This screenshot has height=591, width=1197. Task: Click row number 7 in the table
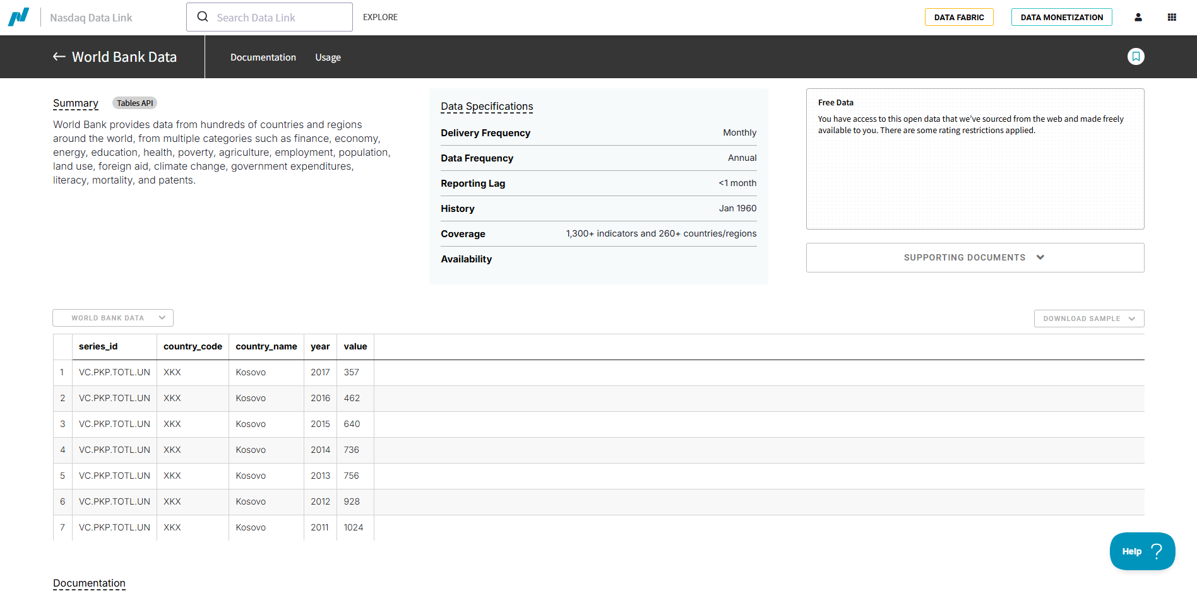click(63, 527)
